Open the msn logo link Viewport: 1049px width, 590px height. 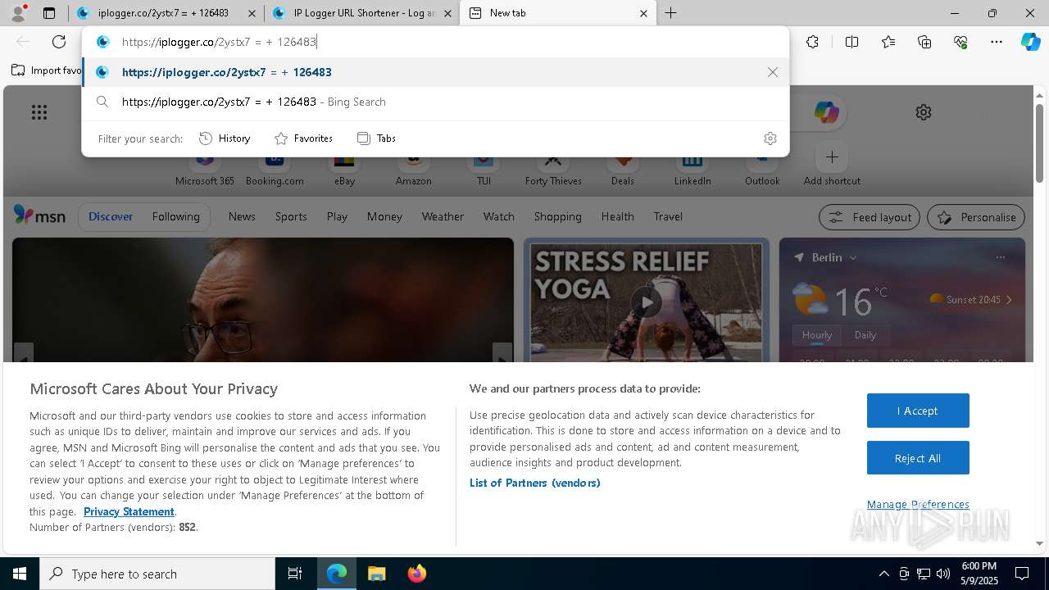click(39, 216)
